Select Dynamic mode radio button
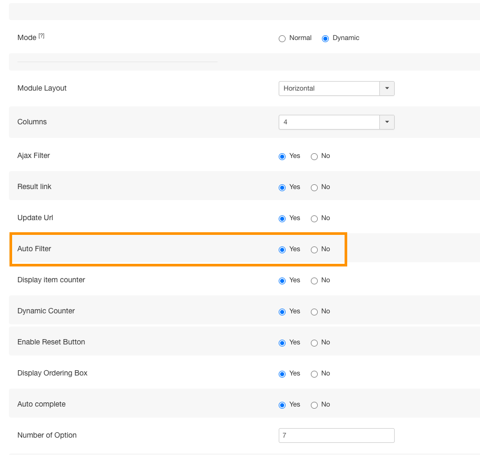The height and width of the screenshot is (455, 480). [x=326, y=38]
